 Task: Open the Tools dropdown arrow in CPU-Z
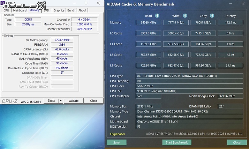61,101
